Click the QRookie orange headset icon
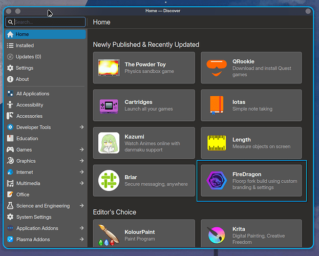This screenshot has width=319, height=256. click(x=217, y=68)
